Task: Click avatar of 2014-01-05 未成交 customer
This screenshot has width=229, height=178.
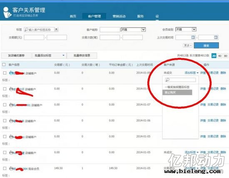Action: pyautogui.click(x=11, y=153)
